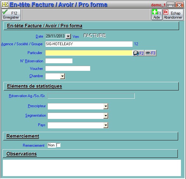Click the Echap Abandonner exit icon
Image resolution: width=186 pixels, height=179 pixels.
173,15
